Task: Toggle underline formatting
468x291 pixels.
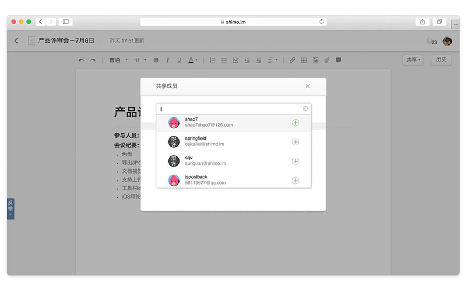Action: [x=179, y=60]
